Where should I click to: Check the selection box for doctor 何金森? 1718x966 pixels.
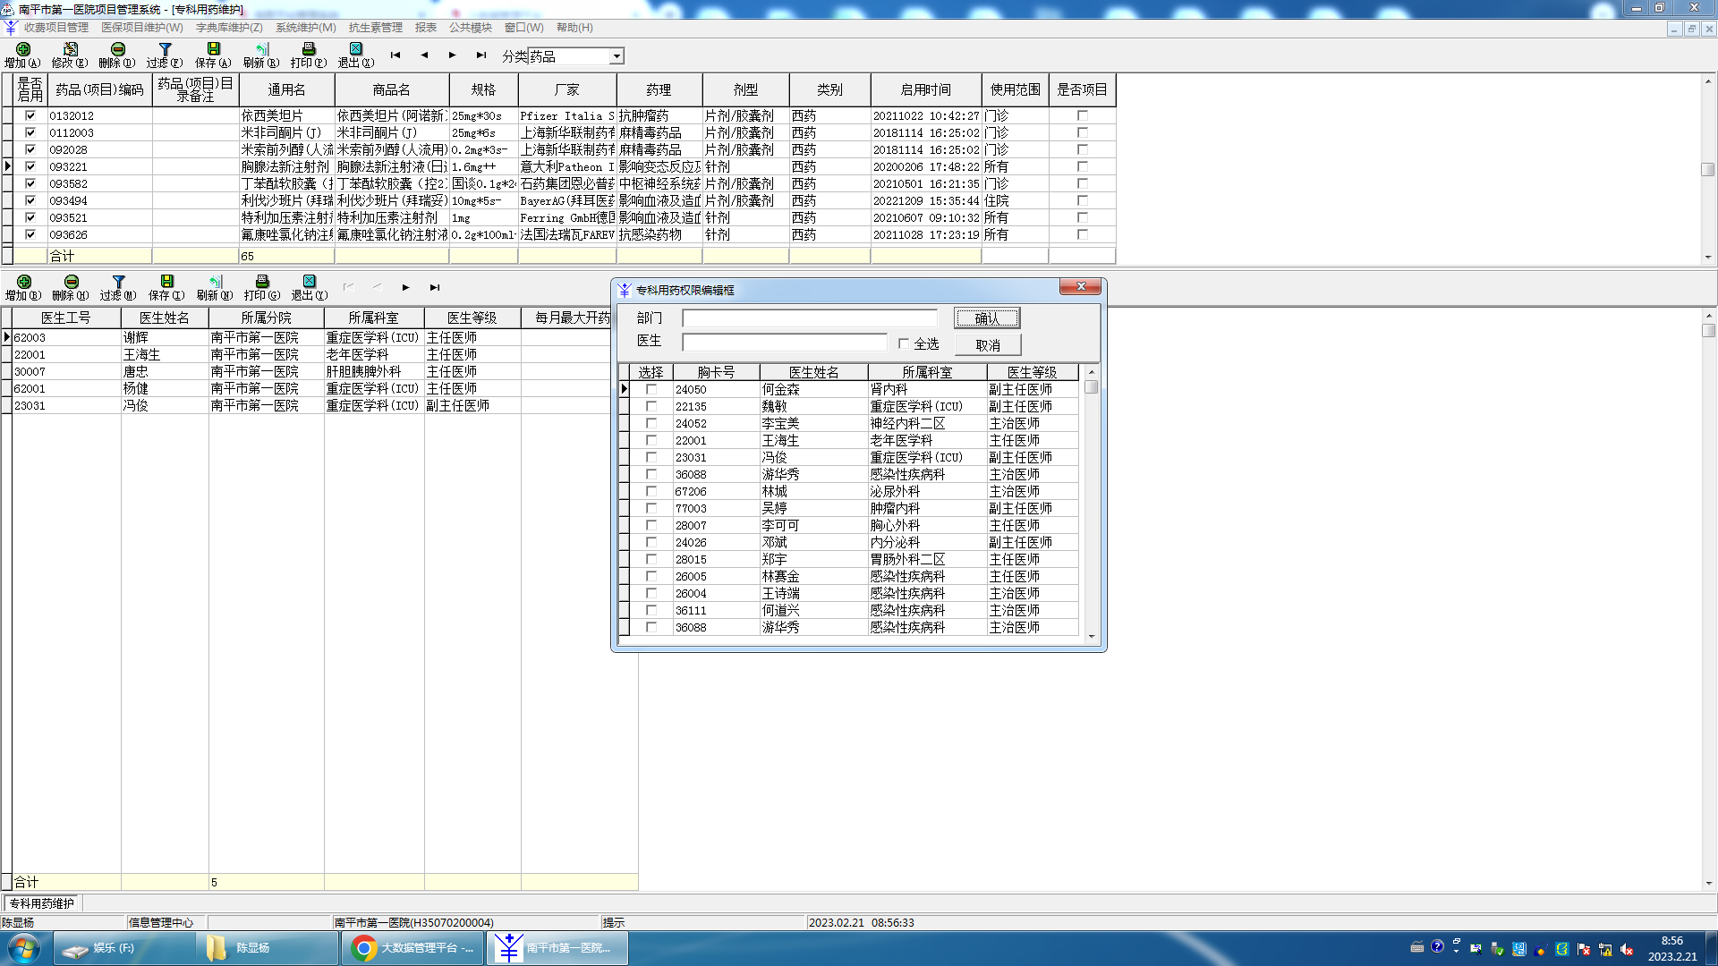(651, 390)
